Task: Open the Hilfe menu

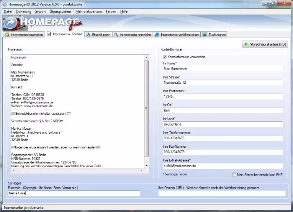Action: [124, 11]
